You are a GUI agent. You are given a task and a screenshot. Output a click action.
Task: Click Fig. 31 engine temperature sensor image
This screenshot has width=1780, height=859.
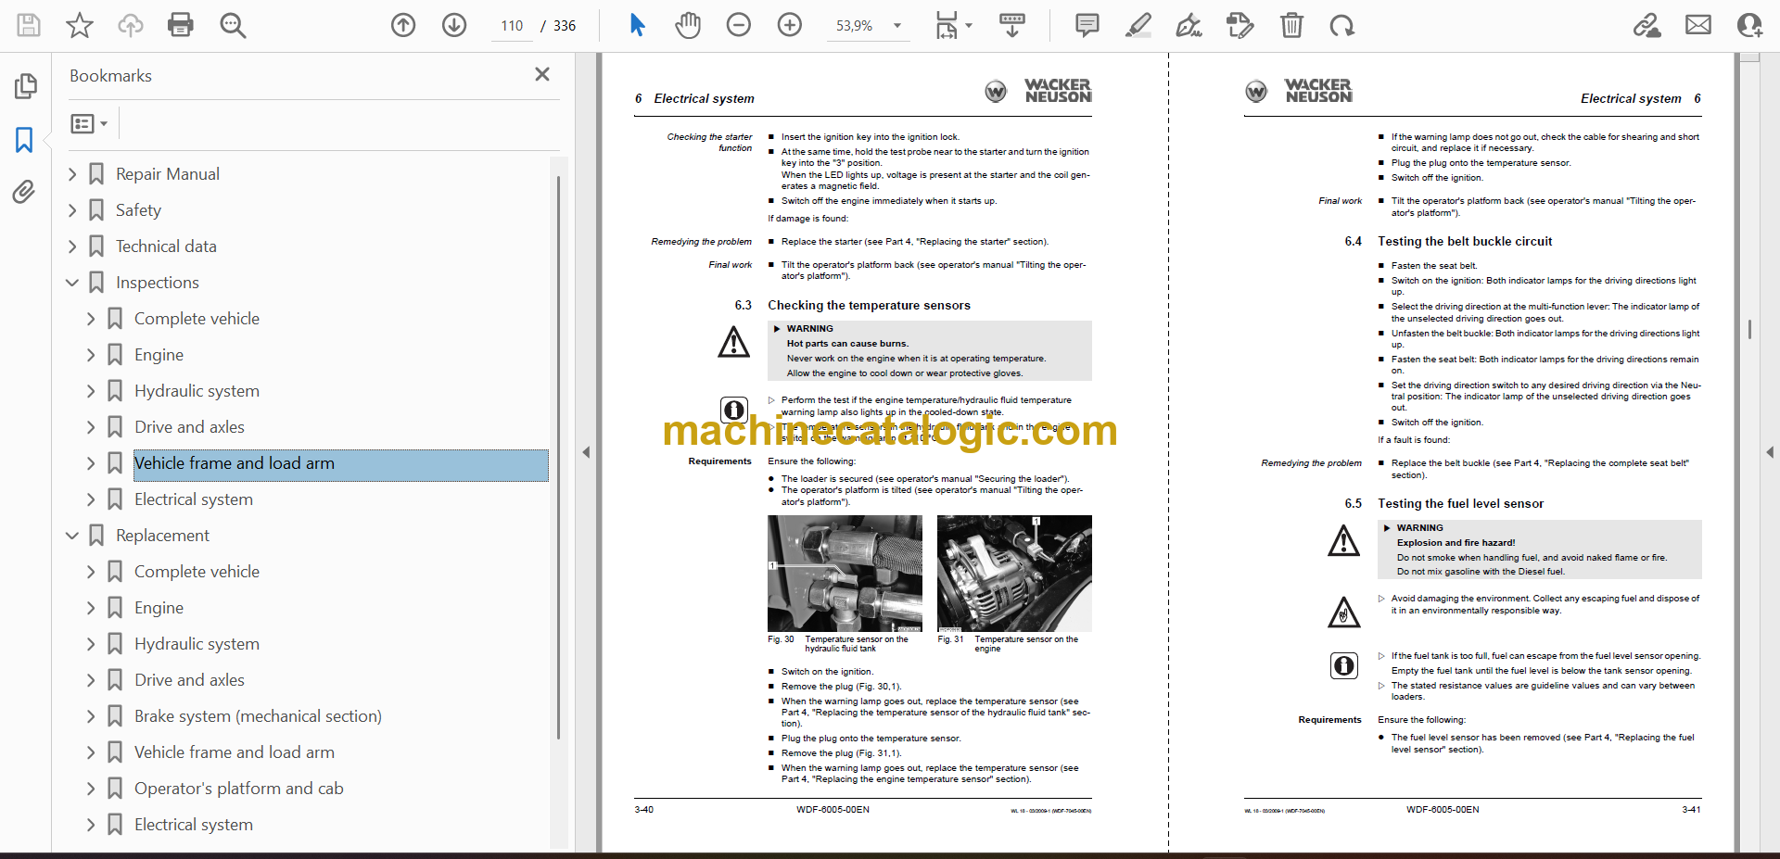[1014, 574]
